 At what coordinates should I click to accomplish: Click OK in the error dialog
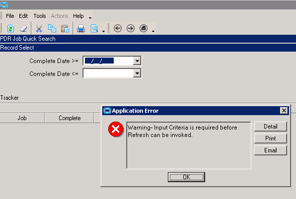[x=186, y=177]
